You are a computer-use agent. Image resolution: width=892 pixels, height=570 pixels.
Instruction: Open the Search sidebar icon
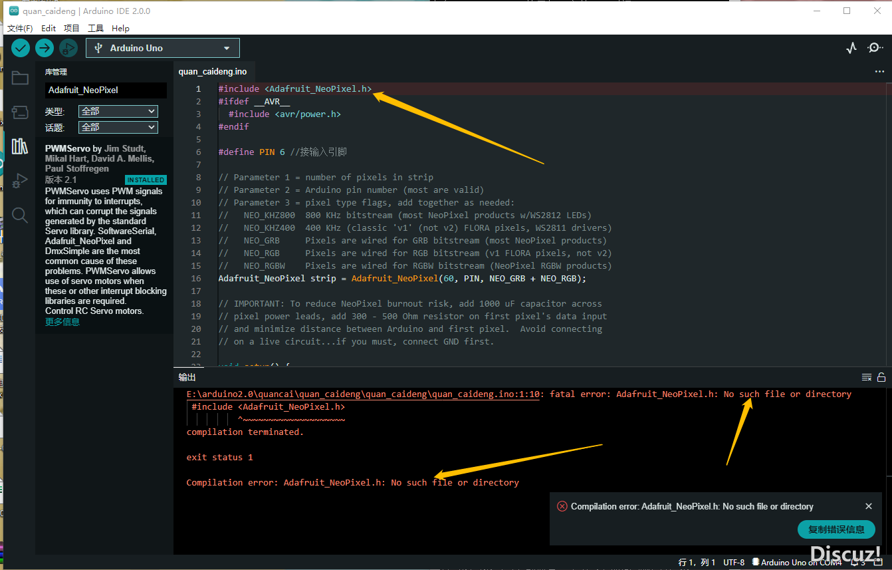pos(20,215)
